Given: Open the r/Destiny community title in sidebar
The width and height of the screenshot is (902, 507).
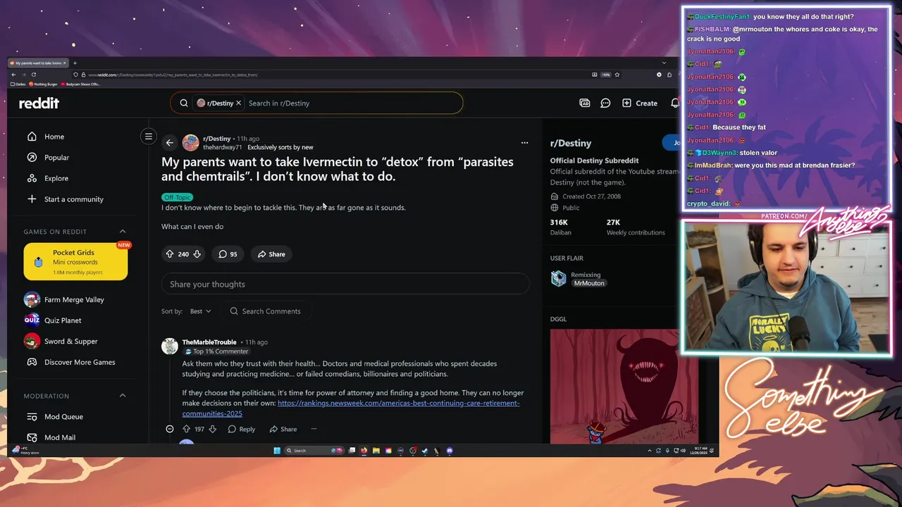Looking at the screenshot, I should [571, 143].
